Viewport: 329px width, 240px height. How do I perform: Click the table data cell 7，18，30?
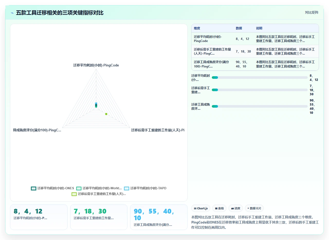[243, 52]
